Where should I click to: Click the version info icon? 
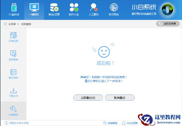coord(6,123)
